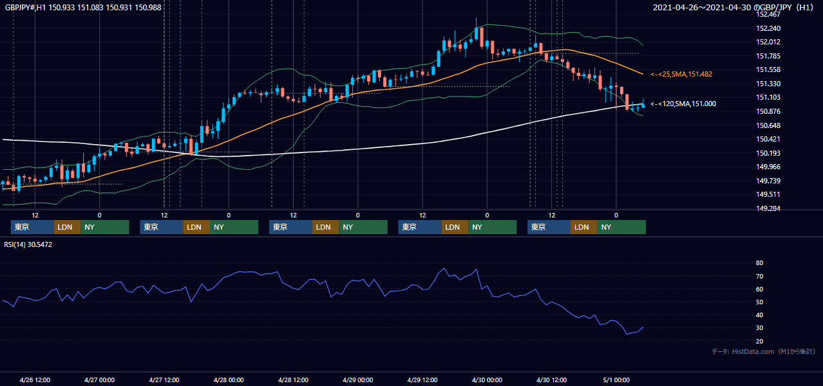
Task: Click price axis label 152.012
Action: [x=769, y=42]
